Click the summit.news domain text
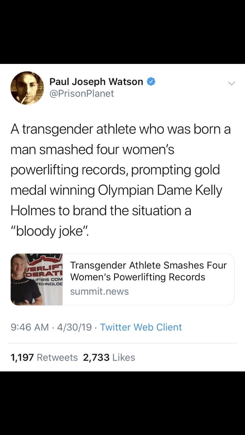The width and height of the screenshot is (245, 435). tap(99, 291)
